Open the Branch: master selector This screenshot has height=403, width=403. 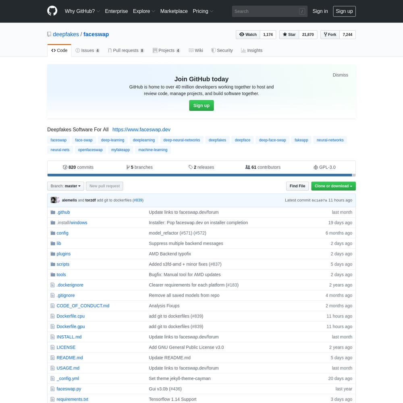pos(66,186)
